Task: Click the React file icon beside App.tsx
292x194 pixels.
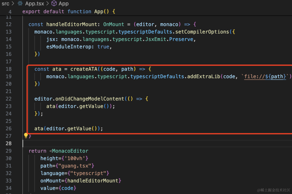Action: (20, 3)
